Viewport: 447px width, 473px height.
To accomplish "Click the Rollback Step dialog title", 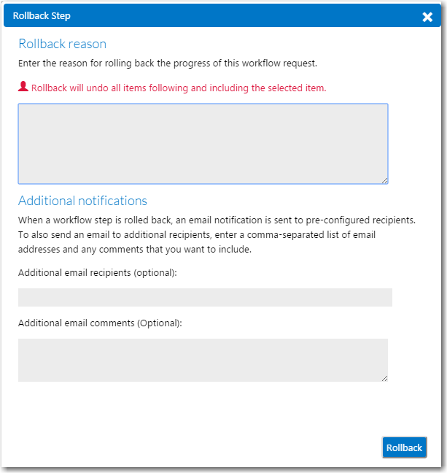I will 42,15.
